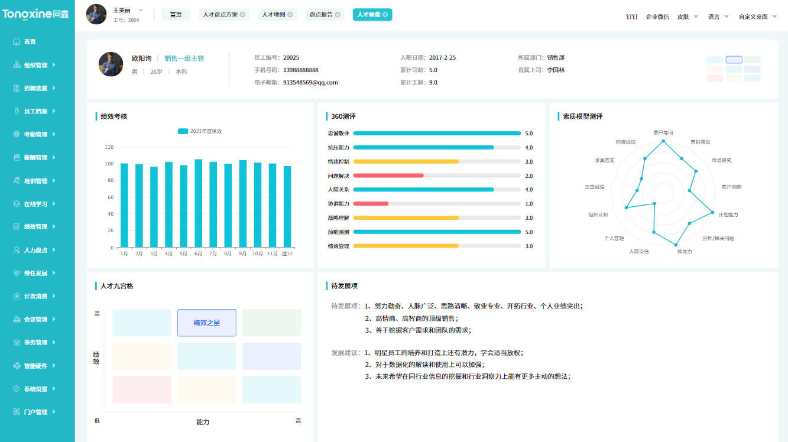The height and width of the screenshot is (442, 788).
Task: Open the 销售一组主管 position link
Action: click(184, 58)
